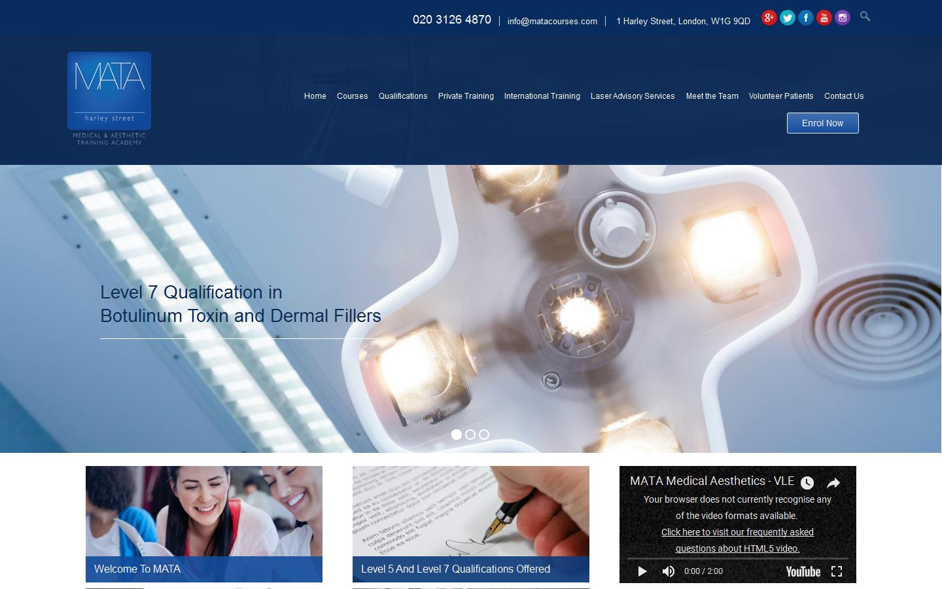The image size is (942, 589).
Task: Open the Contact Us page
Action: coord(844,96)
